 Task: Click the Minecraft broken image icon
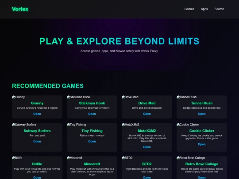pyautogui.click(x=68, y=158)
